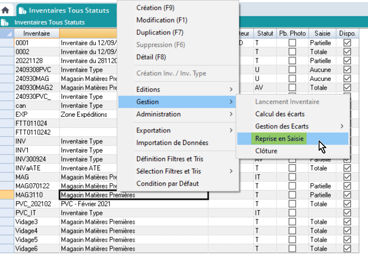This screenshot has width=368, height=259.
Task: Select Duplication (F7) menu item
Action: 159,32
